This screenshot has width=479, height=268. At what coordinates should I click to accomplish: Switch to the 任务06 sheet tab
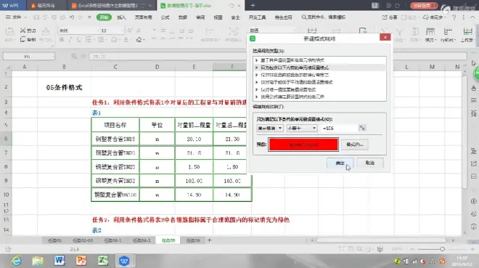point(193,240)
